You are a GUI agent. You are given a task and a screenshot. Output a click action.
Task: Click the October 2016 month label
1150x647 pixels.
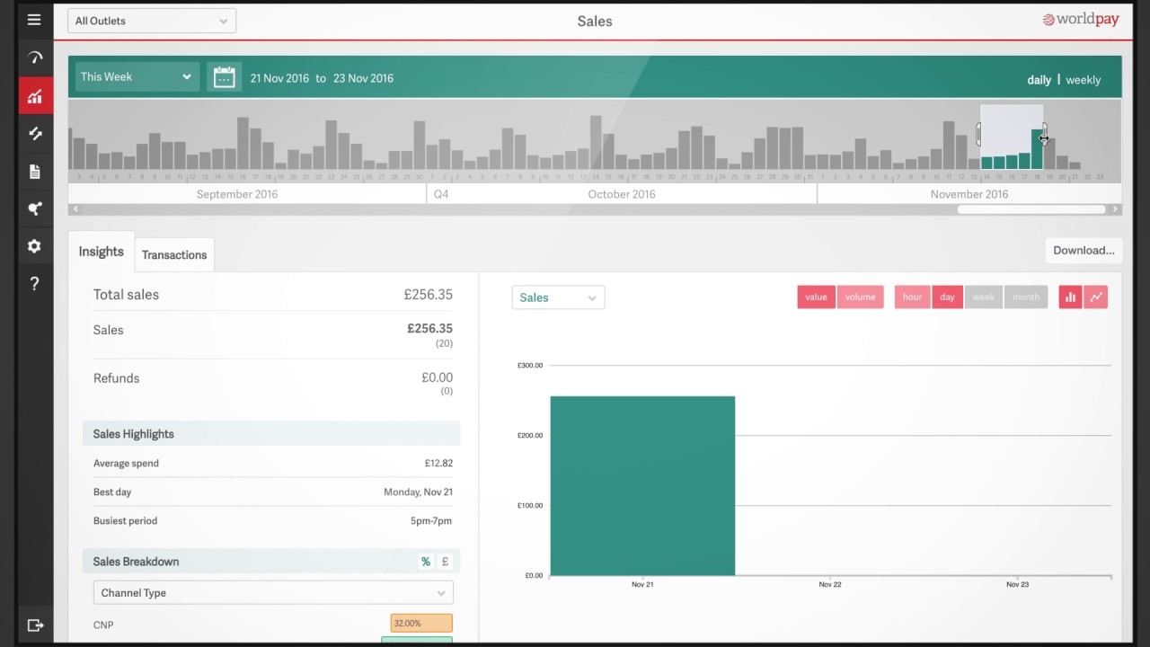(x=622, y=194)
